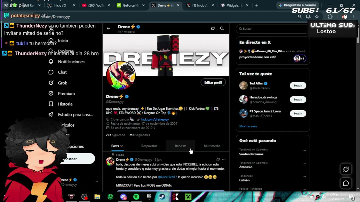Screen dimensions: 360x202
Task: Follow Herados_drawings with the Seguir button
Action: coord(298,100)
